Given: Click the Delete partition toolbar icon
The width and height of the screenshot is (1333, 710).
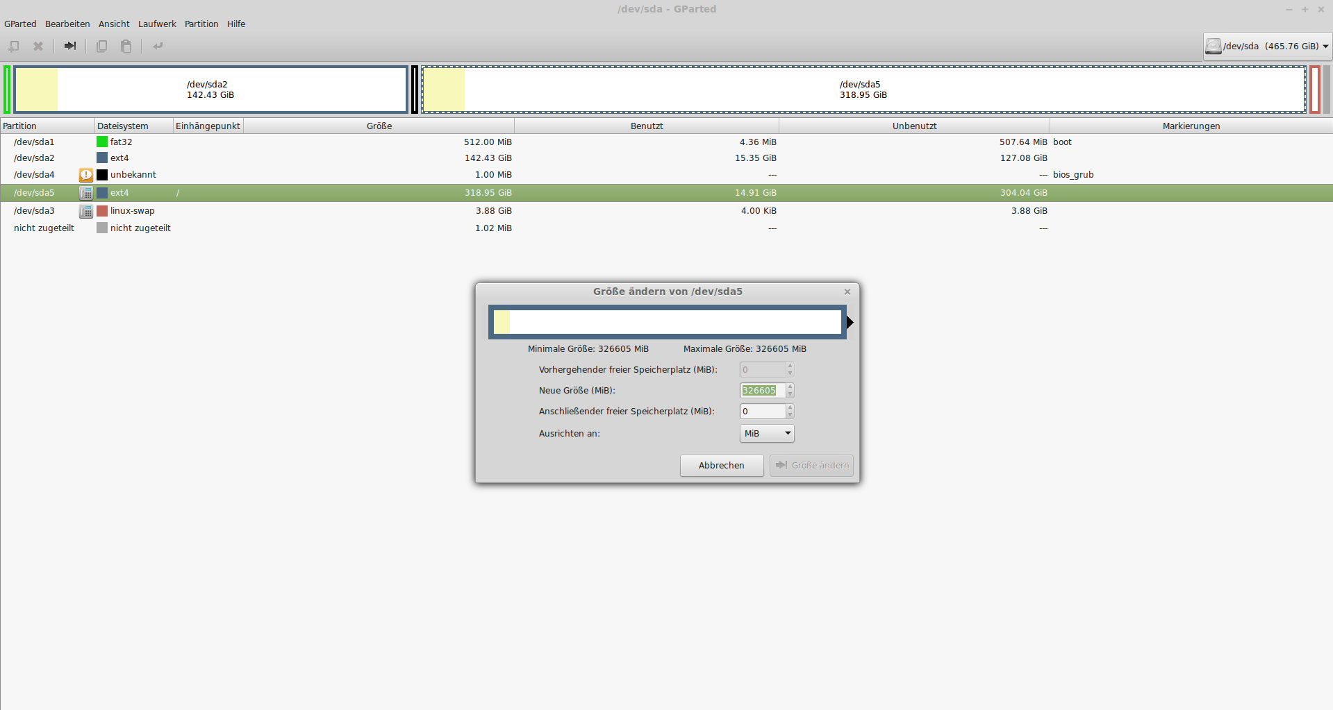Looking at the screenshot, I should coord(38,46).
